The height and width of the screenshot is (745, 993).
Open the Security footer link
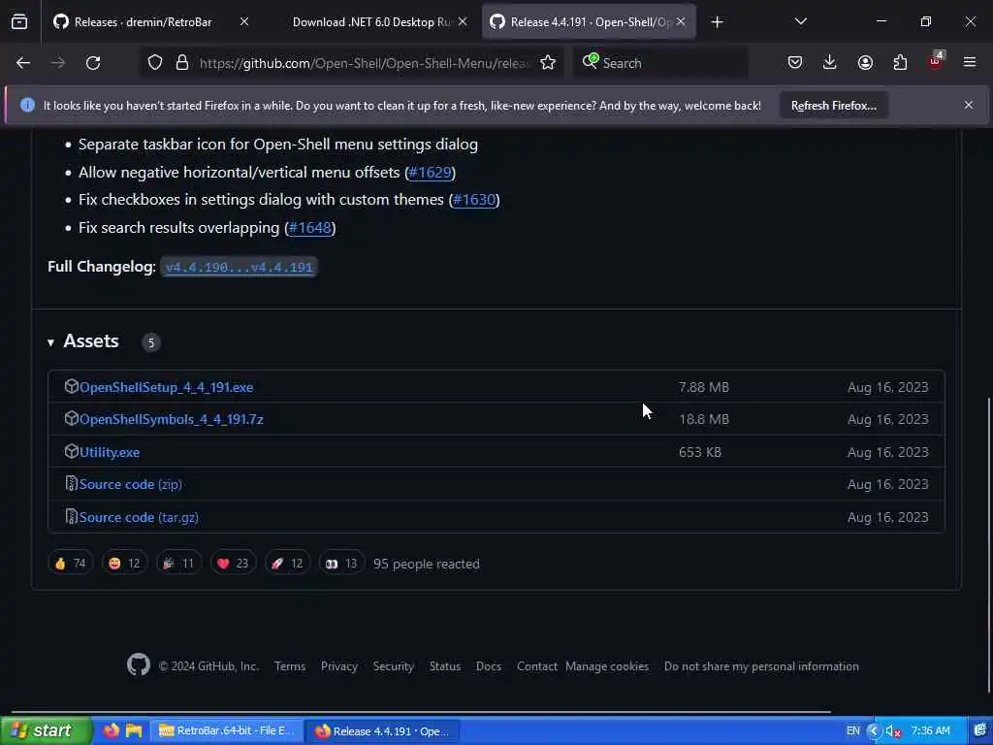click(x=393, y=666)
